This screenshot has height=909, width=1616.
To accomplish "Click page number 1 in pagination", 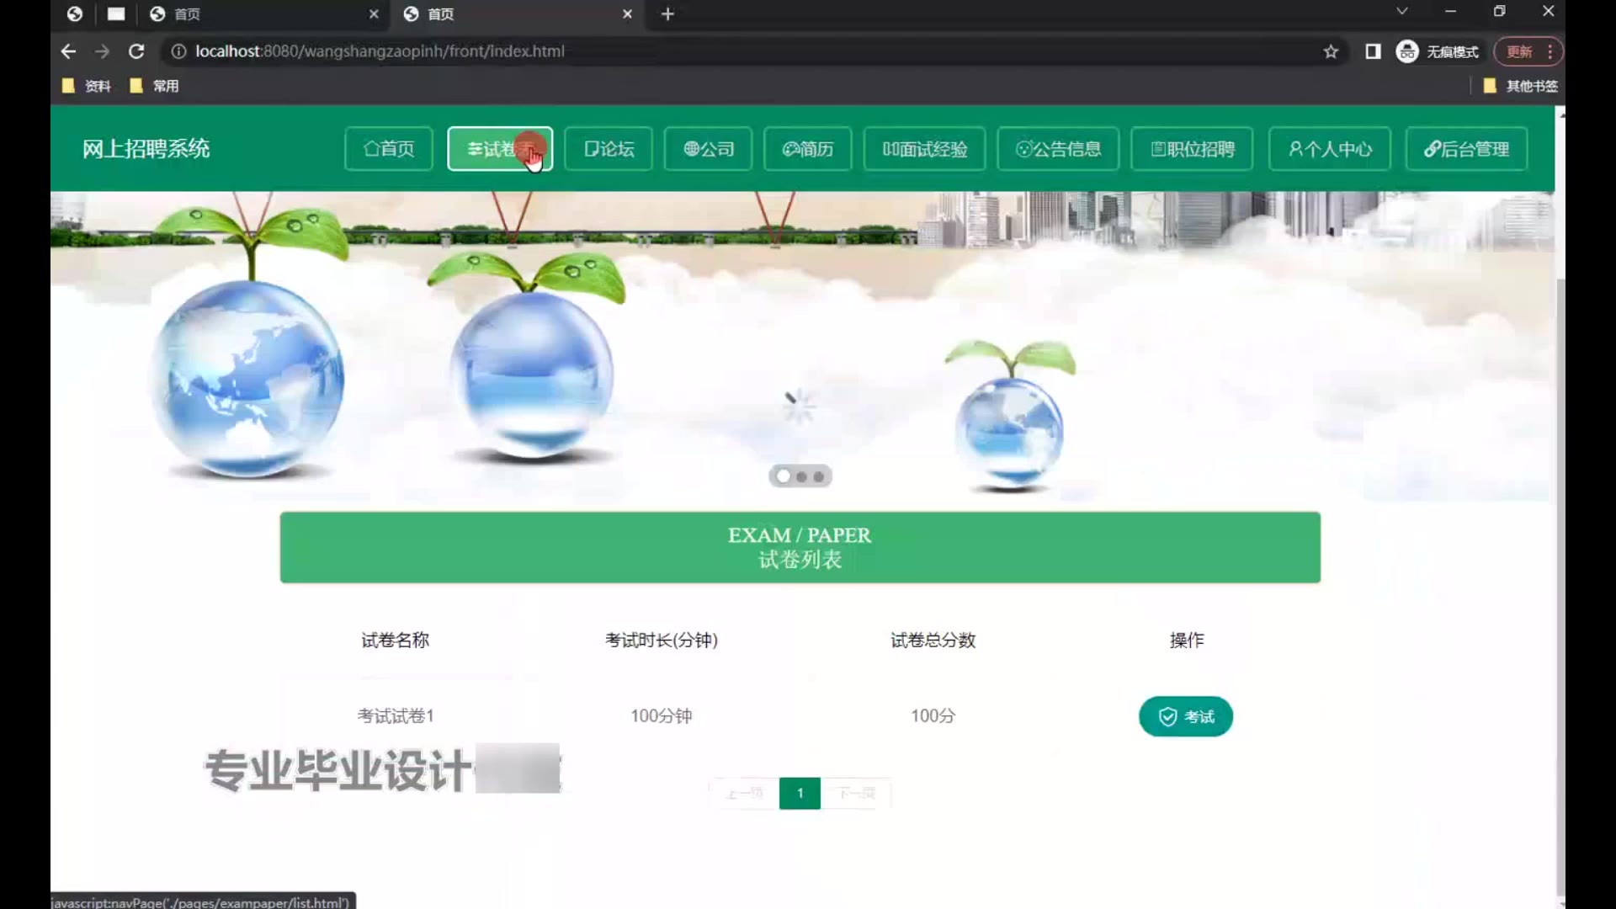I will (x=800, y=793).
